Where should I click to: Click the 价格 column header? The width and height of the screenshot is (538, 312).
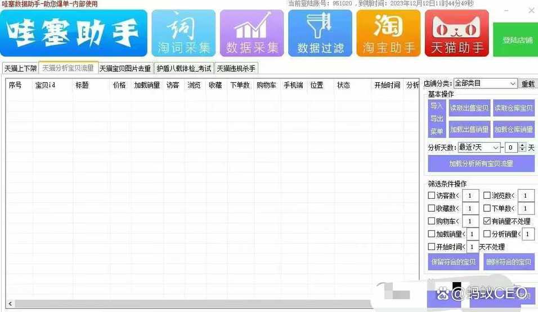tap(119, 85)
